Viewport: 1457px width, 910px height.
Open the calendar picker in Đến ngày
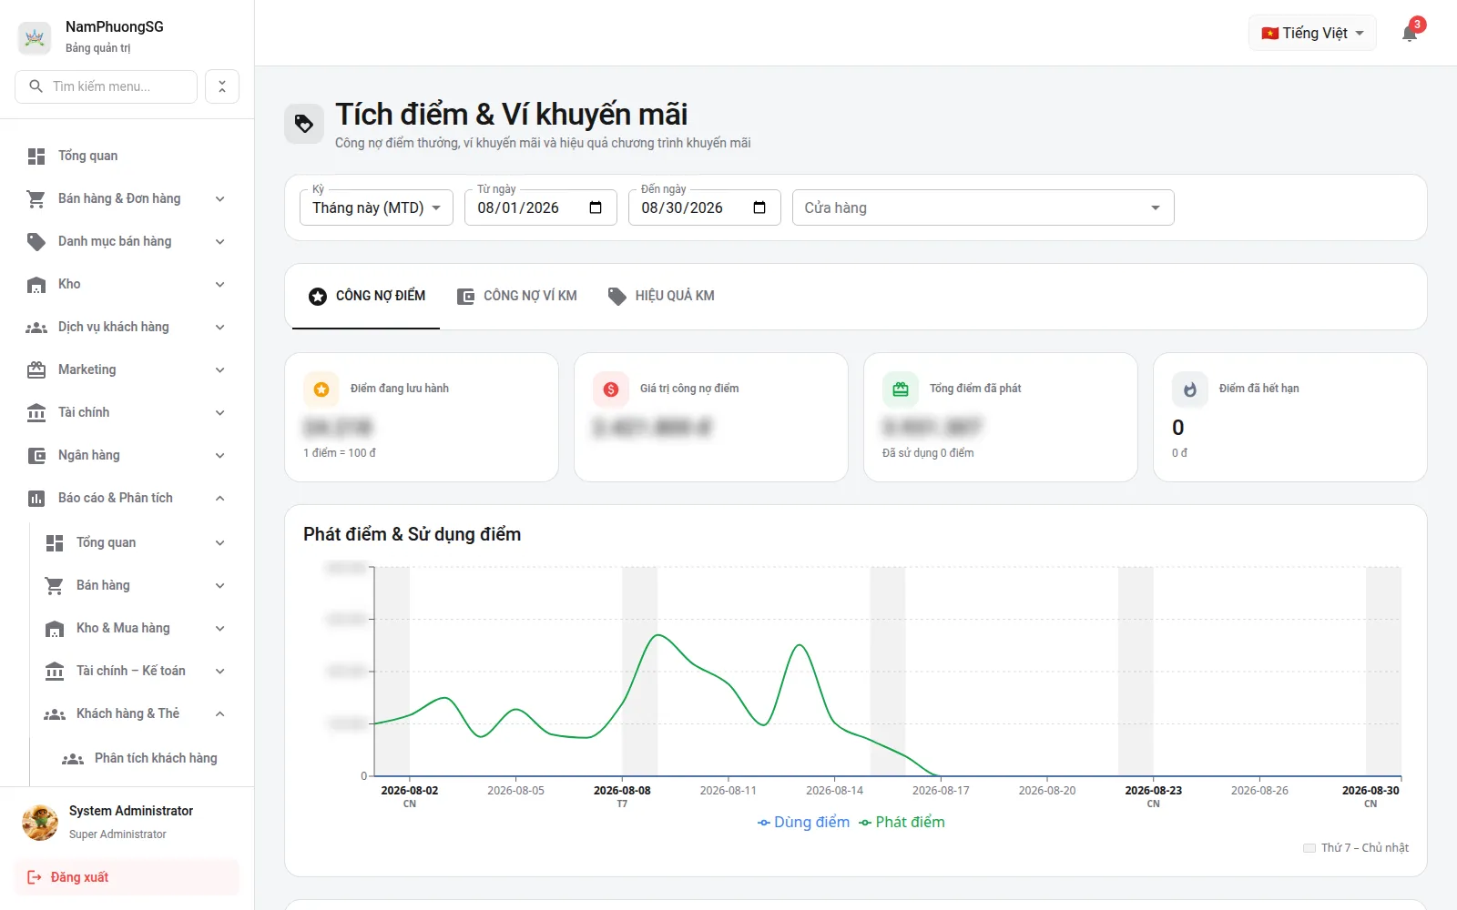pyautogui.click(x=759, y=207)
